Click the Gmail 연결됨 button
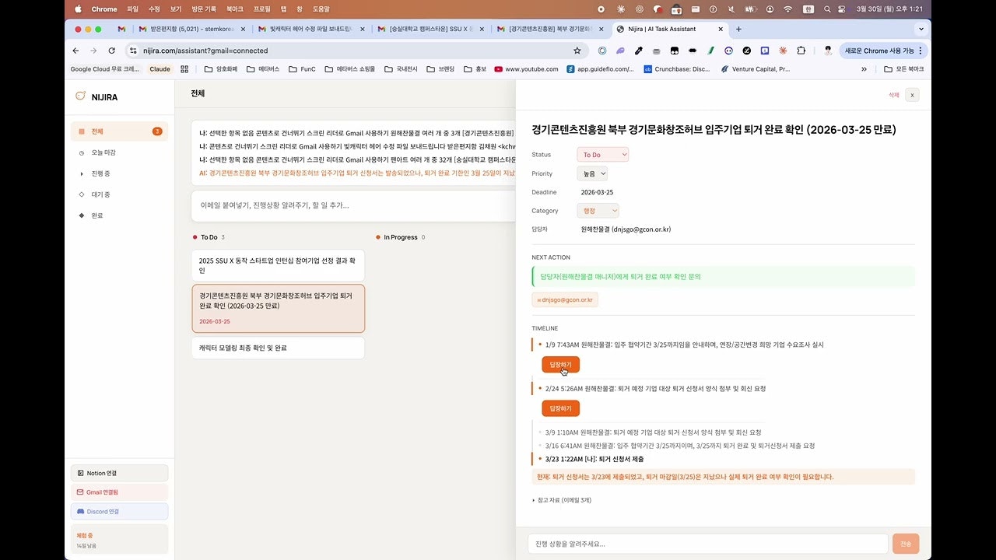 pyautogui.click(x=119, y=492)
